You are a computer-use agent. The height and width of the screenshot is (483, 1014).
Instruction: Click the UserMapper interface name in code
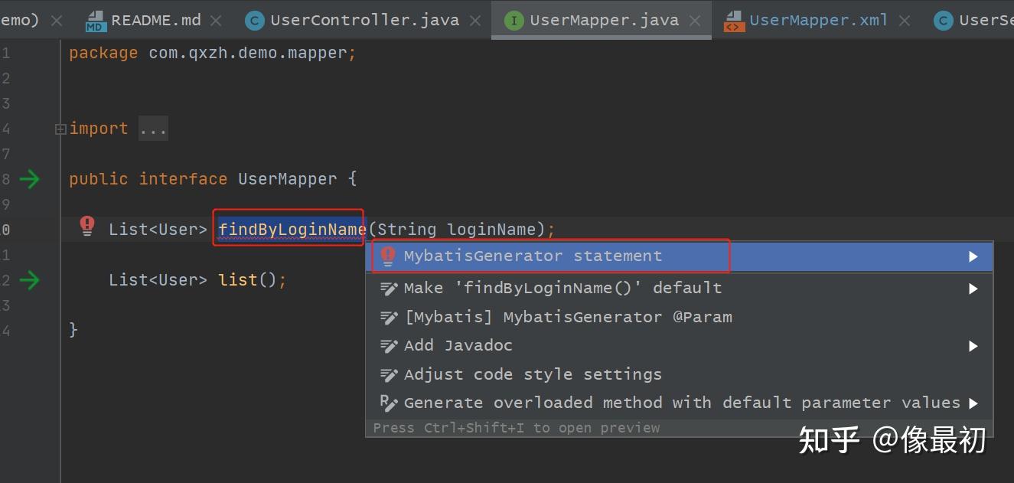288,179
